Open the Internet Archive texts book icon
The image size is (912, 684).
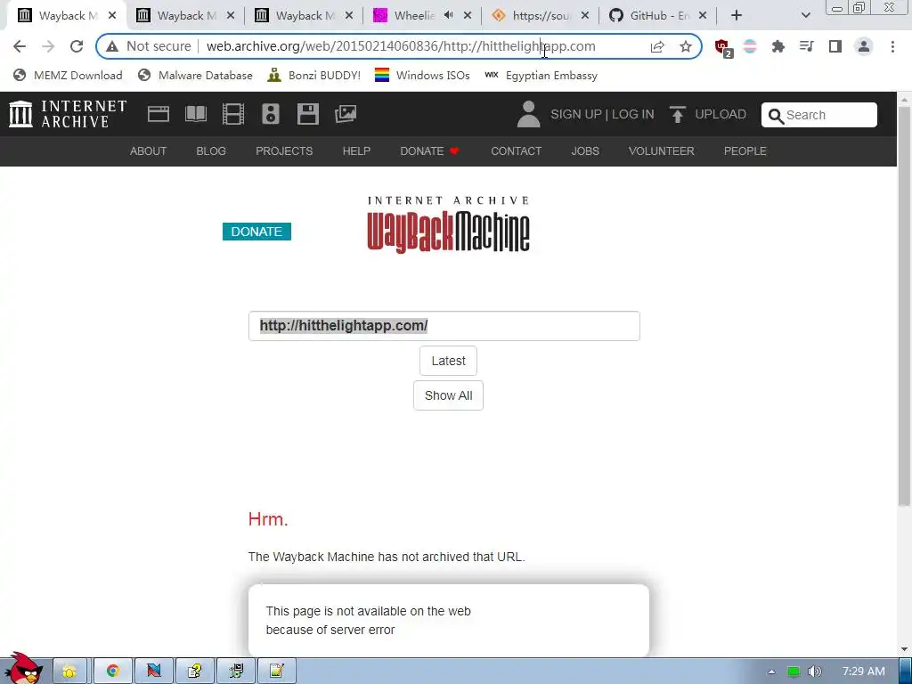tap(195, 114)
